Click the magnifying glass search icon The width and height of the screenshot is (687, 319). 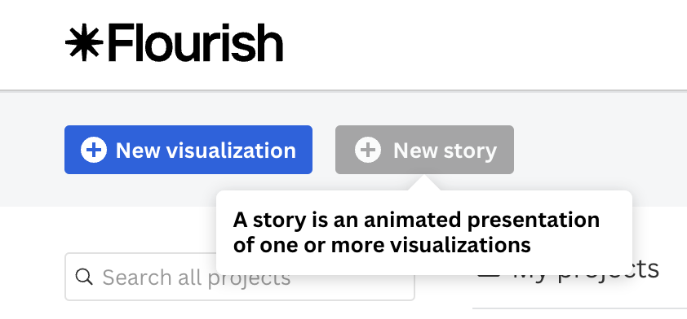coord(84,277)
